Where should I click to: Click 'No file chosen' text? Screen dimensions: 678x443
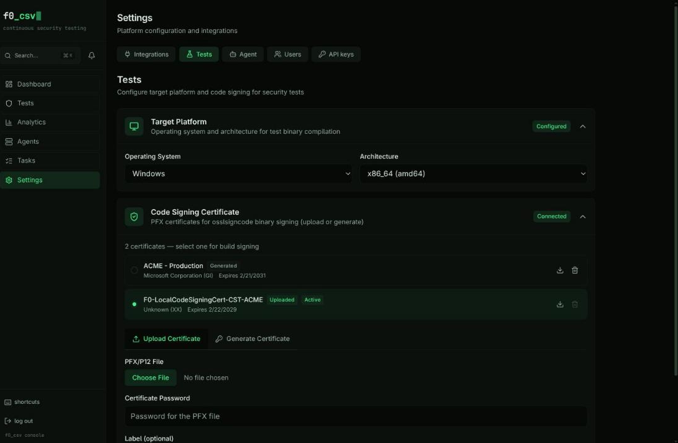(206, 378)
